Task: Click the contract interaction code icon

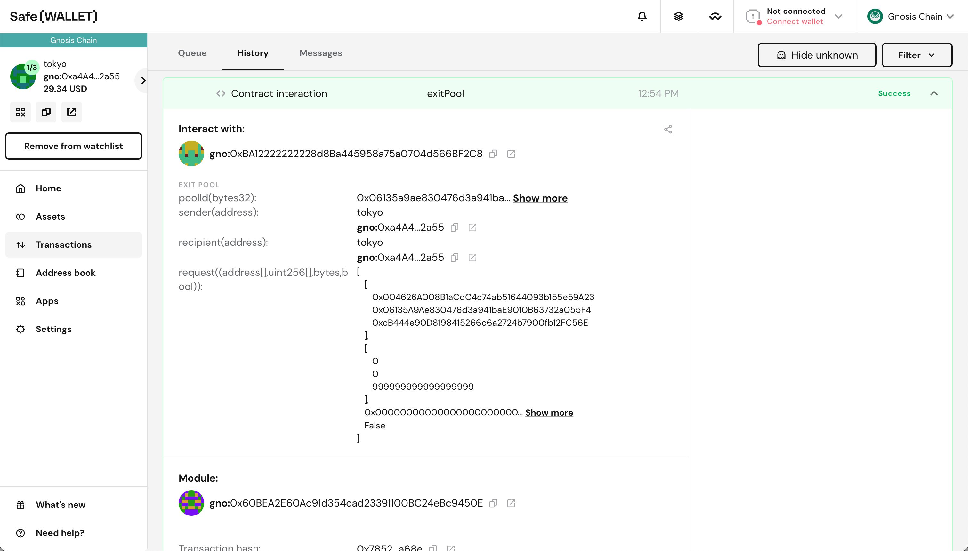Action: pos(221,93)
